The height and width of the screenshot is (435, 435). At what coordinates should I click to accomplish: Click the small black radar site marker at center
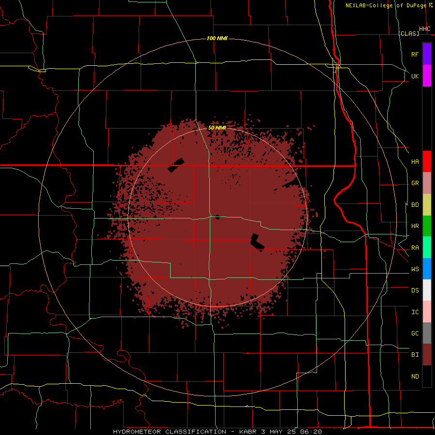tap(217, 217)
